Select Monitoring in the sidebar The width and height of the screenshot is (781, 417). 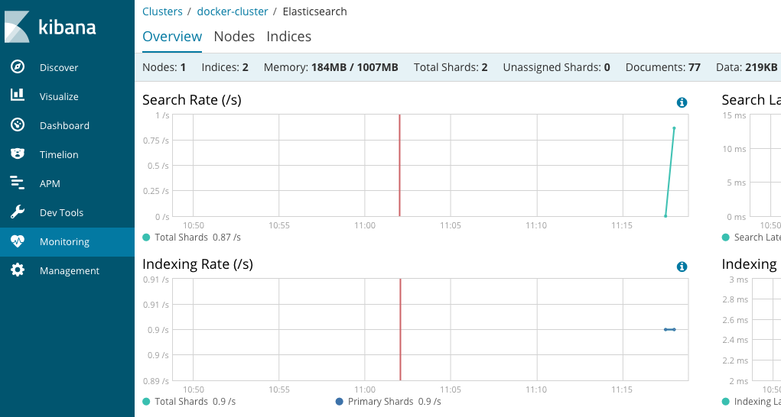click(x=67, y=242)
